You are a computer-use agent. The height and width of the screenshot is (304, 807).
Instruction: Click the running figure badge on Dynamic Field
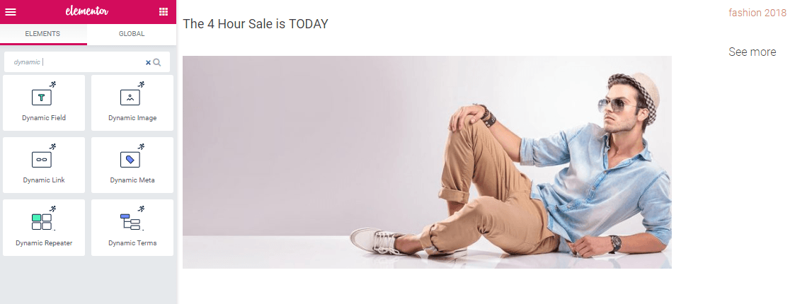pyautogui.click(x=52, y=84)
